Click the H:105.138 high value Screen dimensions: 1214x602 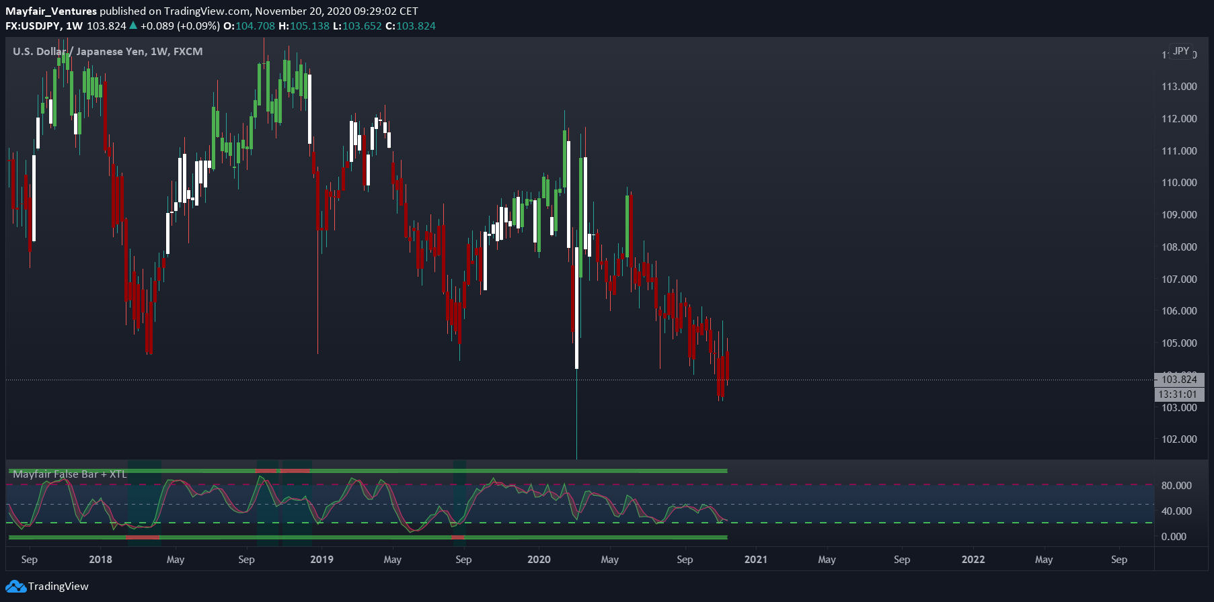[x=304, y=26]
